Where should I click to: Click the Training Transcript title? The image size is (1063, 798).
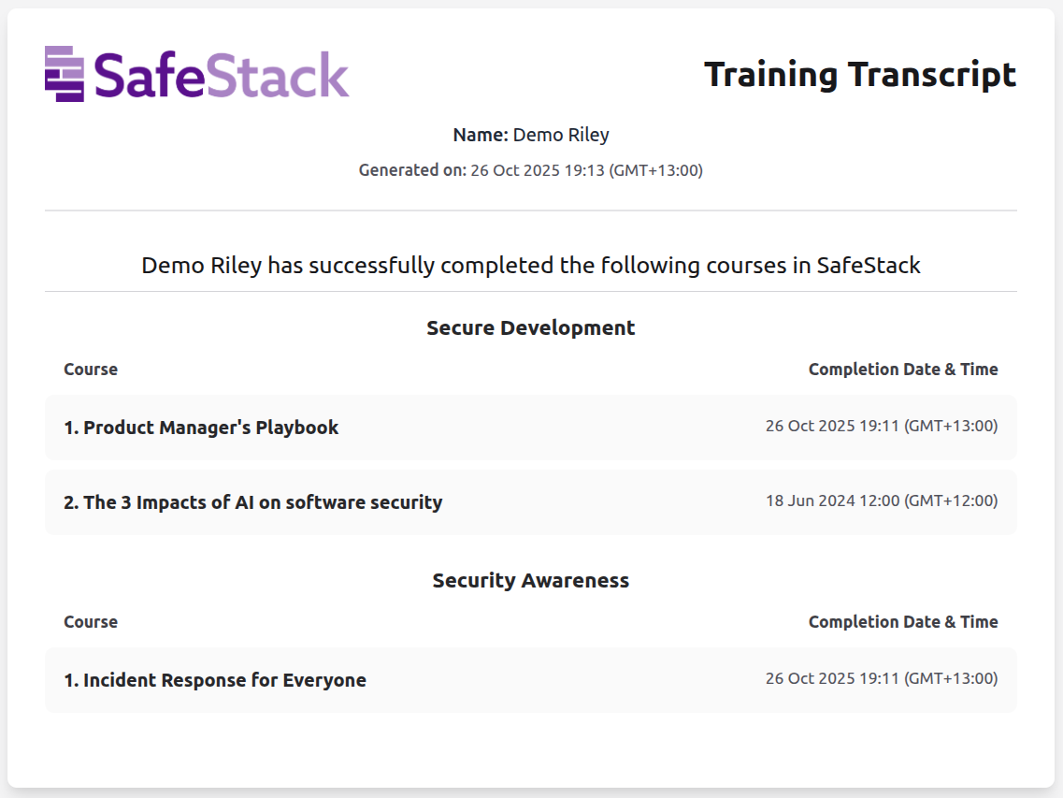(859, 74)
